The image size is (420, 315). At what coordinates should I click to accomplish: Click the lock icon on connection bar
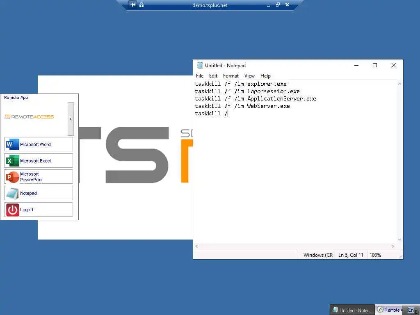tap(142, 5)
